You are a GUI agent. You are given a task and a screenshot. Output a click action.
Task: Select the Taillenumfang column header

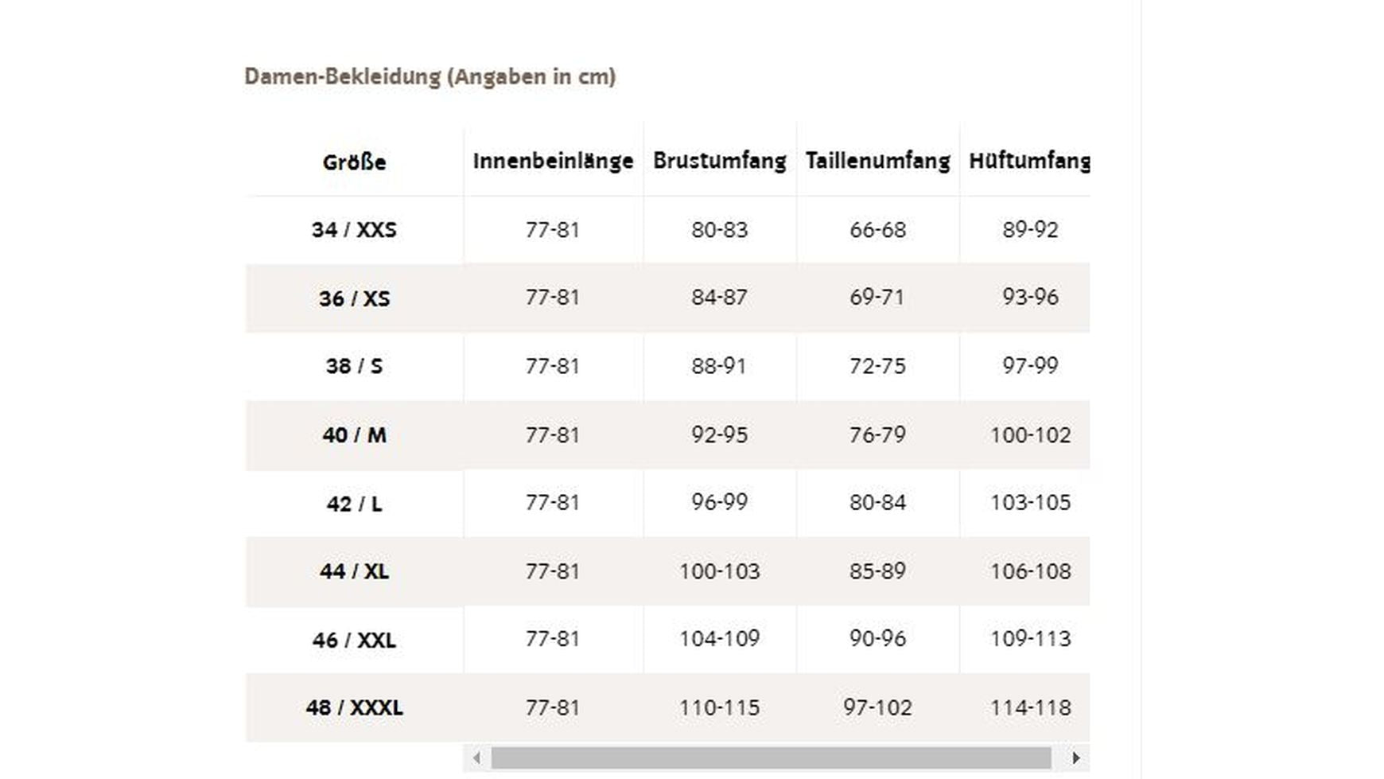(x=877, y=161)
